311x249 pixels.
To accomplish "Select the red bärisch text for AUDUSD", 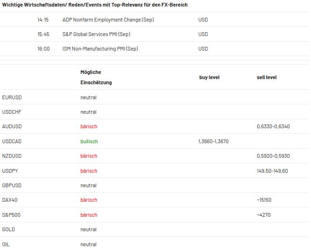I will 89,126.
